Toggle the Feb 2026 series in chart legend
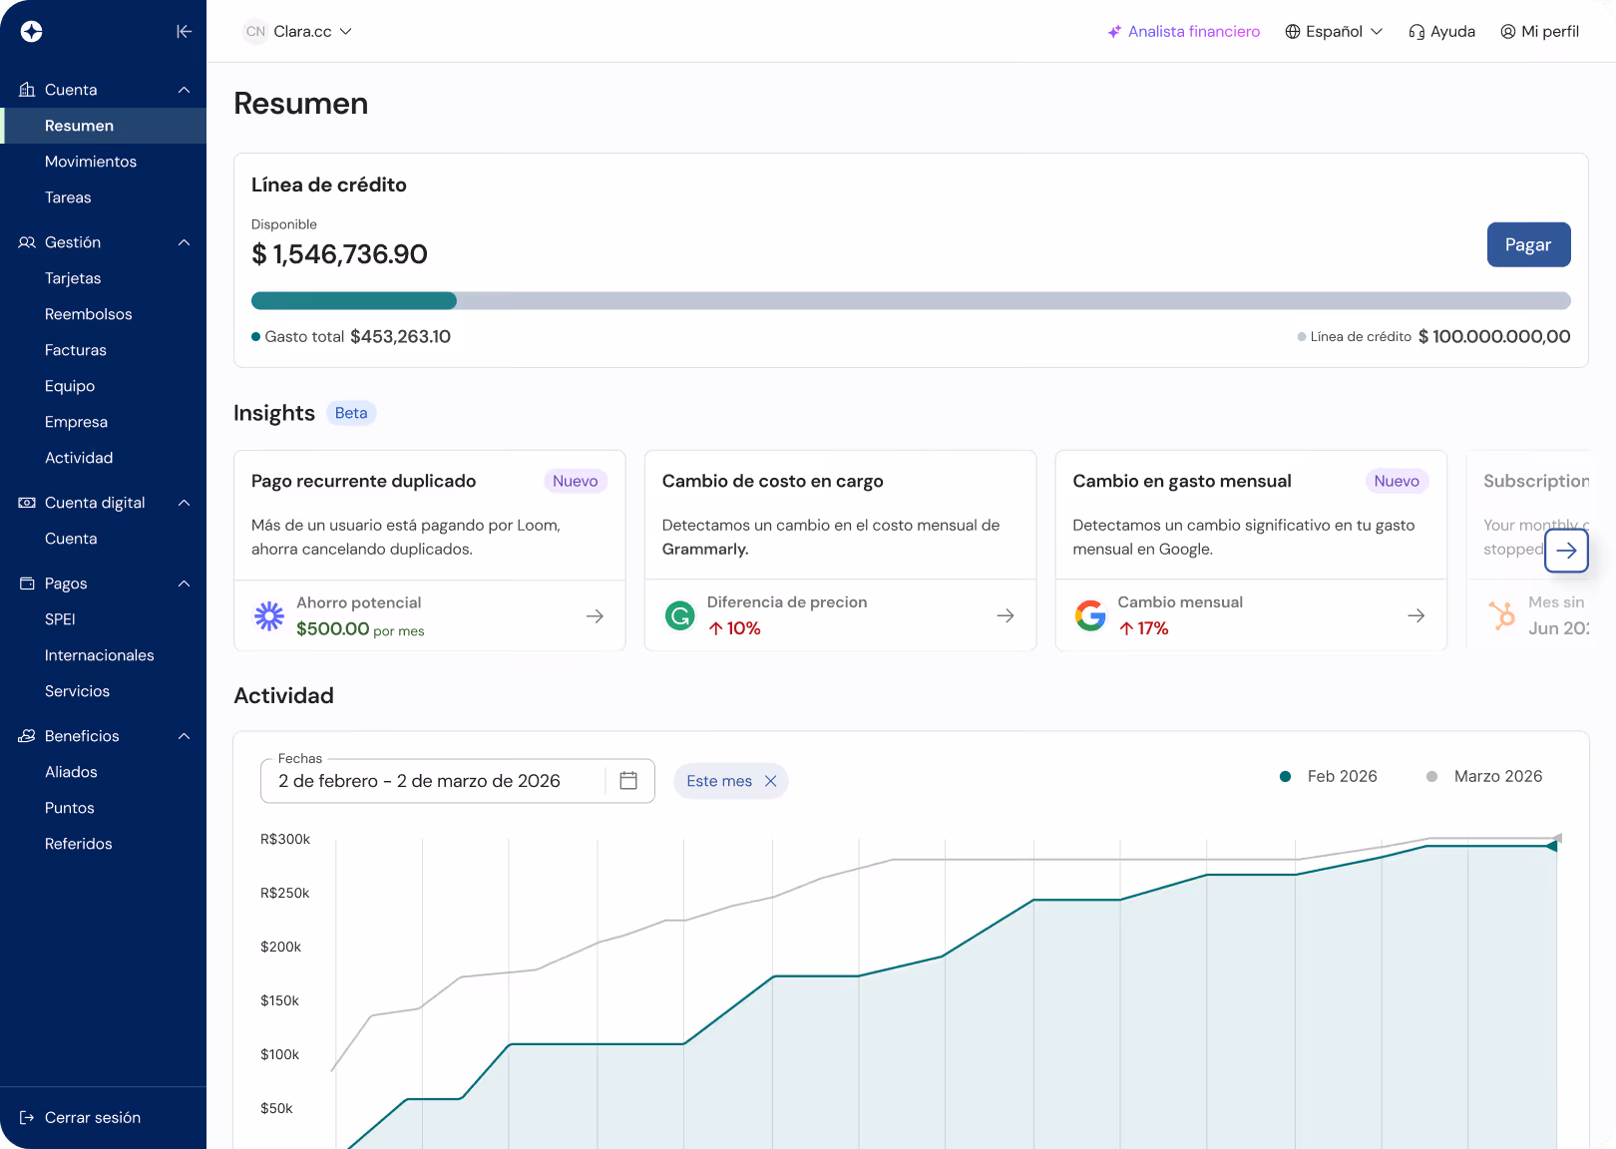1616x1149 pixels. click(x=1328, y=776)
